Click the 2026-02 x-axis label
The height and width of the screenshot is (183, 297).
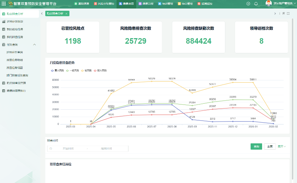pyautogui.click(x=273, y=126)
